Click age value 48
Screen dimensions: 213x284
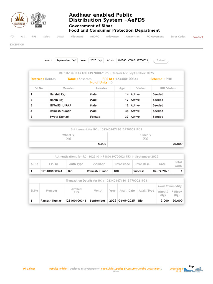pyautogui.click(x=127, y=111)
